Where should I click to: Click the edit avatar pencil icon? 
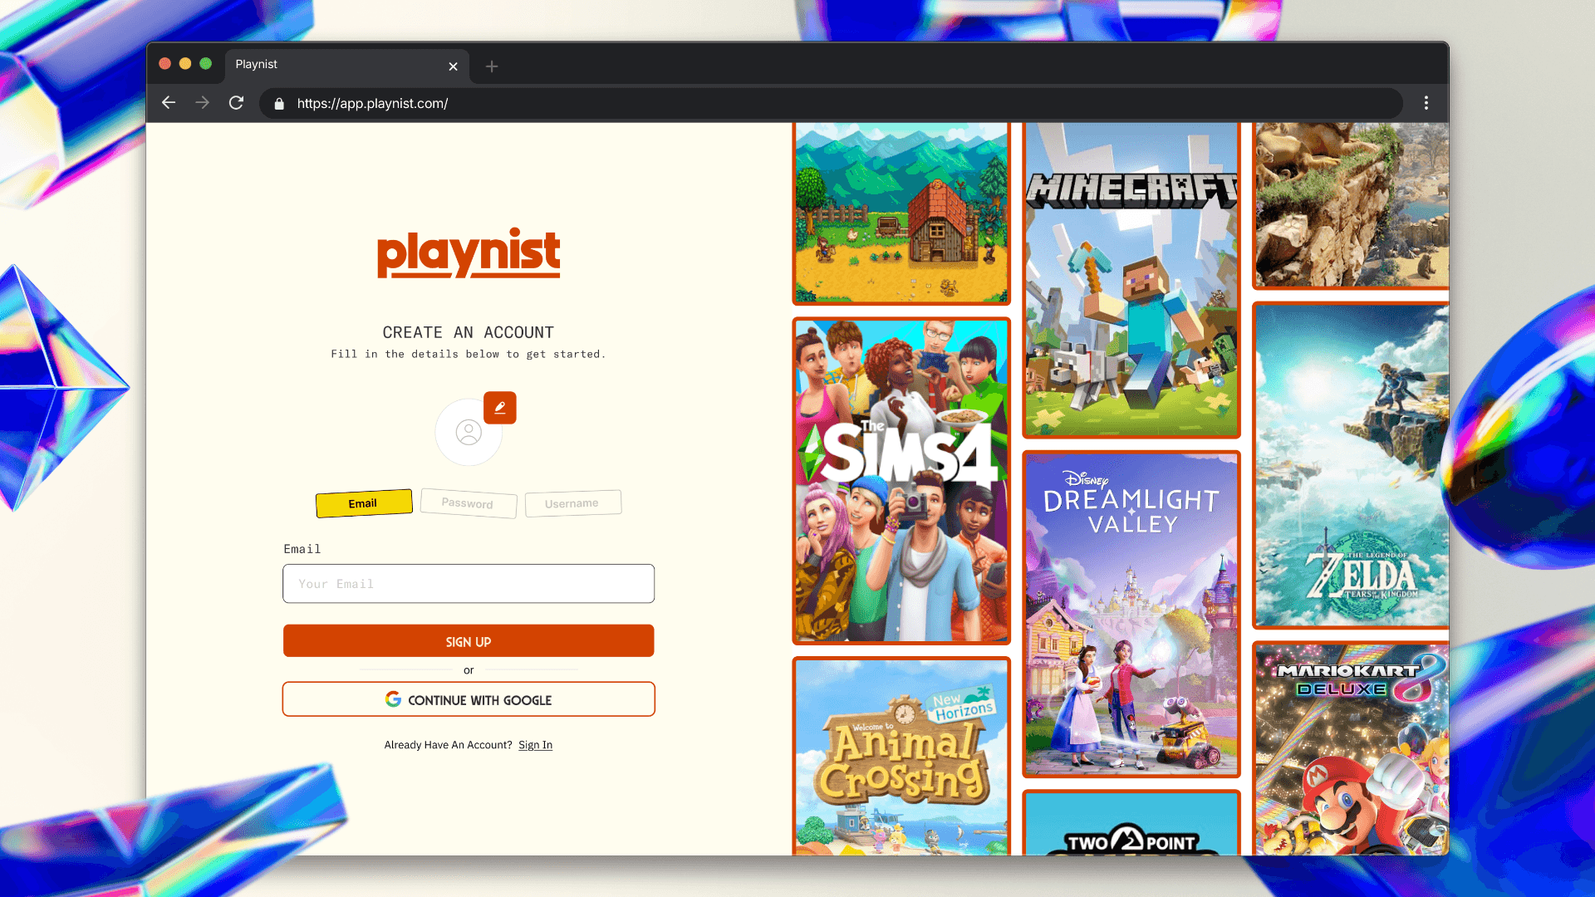pos(499,408)
